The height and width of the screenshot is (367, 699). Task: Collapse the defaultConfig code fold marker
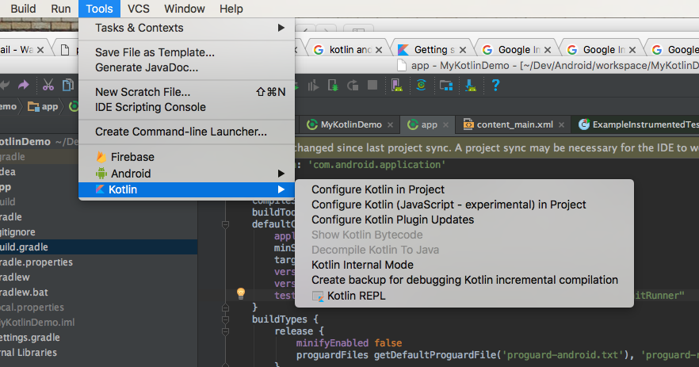(x=225, y=224)
